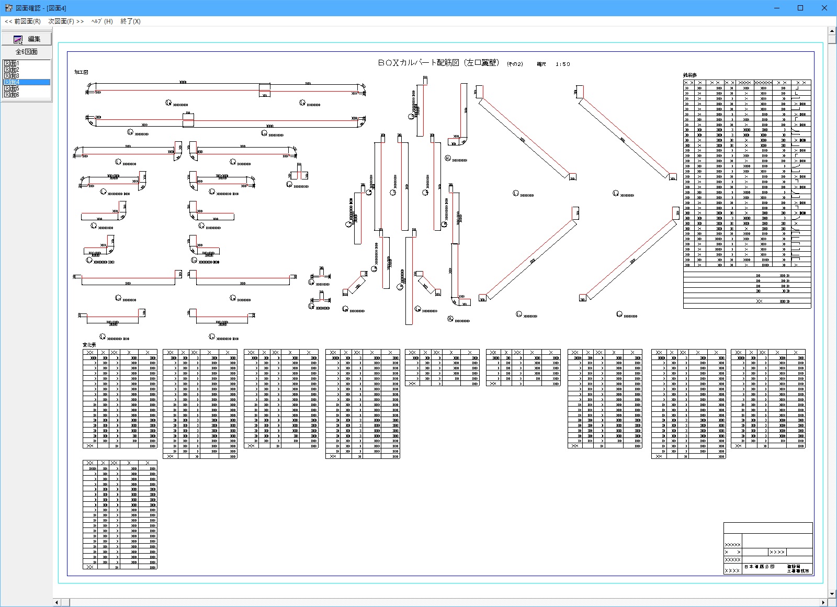The image size is (837, 607).
Task: Pick 図面5 from the drawing list
Action: point(12,88)
